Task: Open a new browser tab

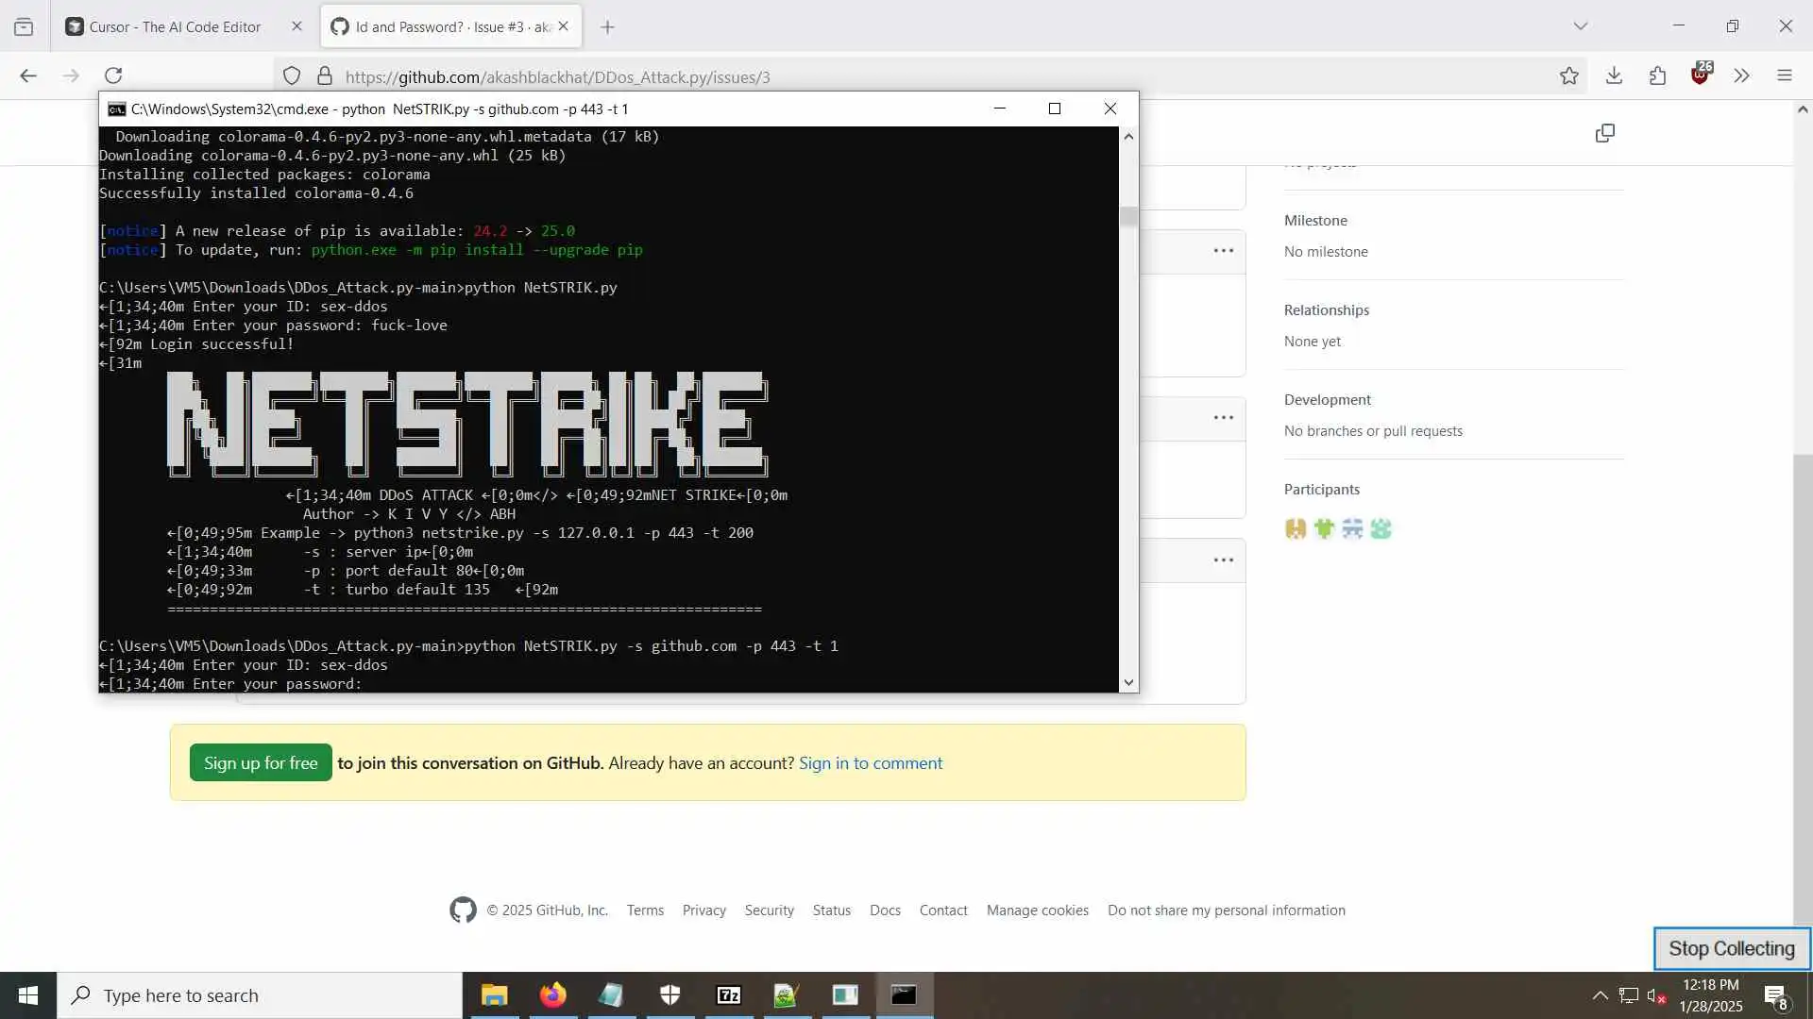Action: tap(607, 26)
